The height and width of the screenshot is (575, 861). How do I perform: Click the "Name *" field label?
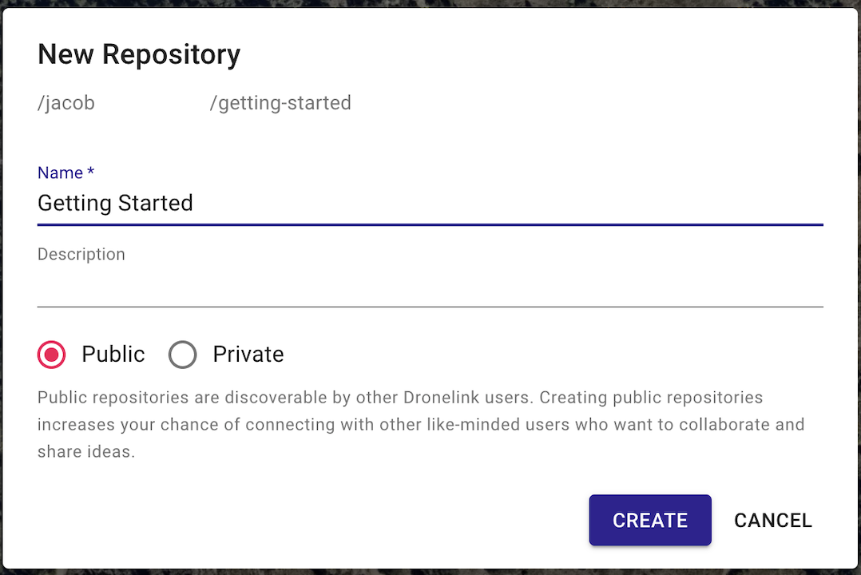tap(65, 172)
